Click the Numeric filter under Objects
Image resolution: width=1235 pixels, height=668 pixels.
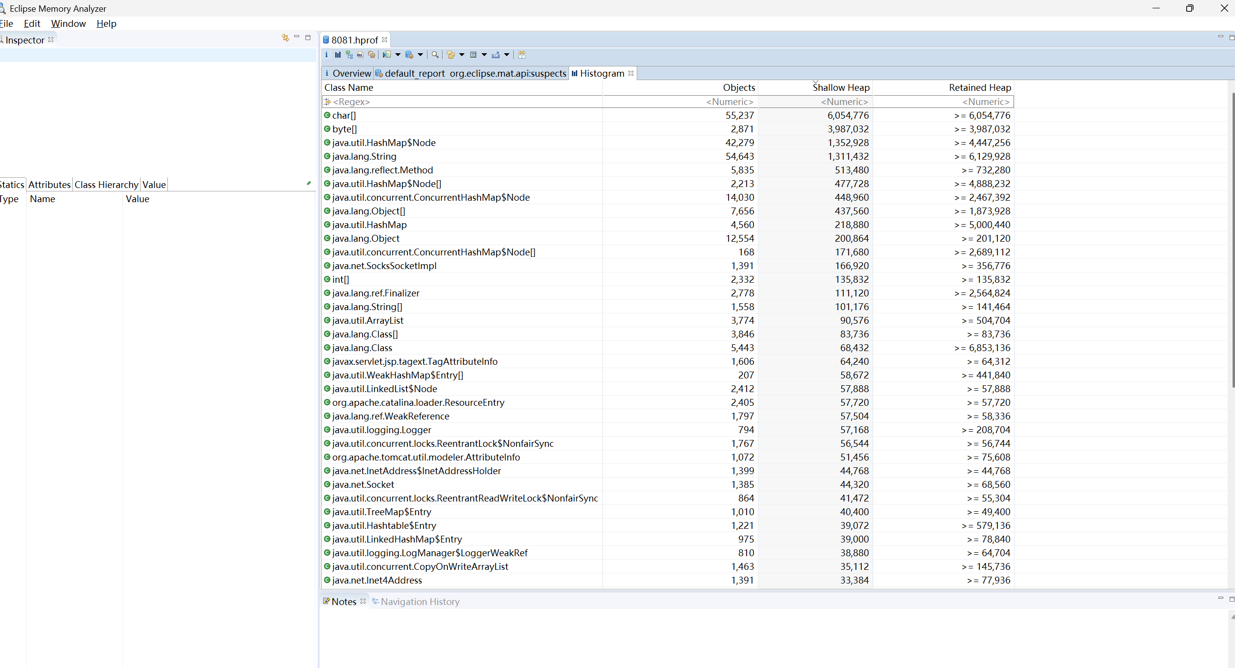point(680,102)
